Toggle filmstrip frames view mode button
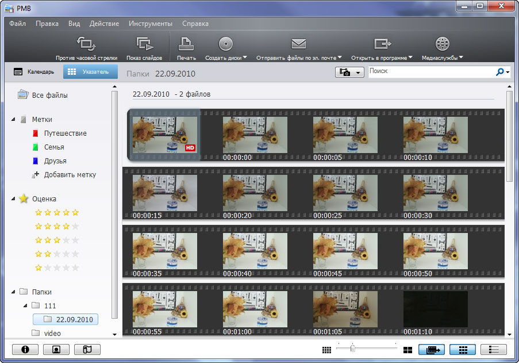 tap(431, 349)
